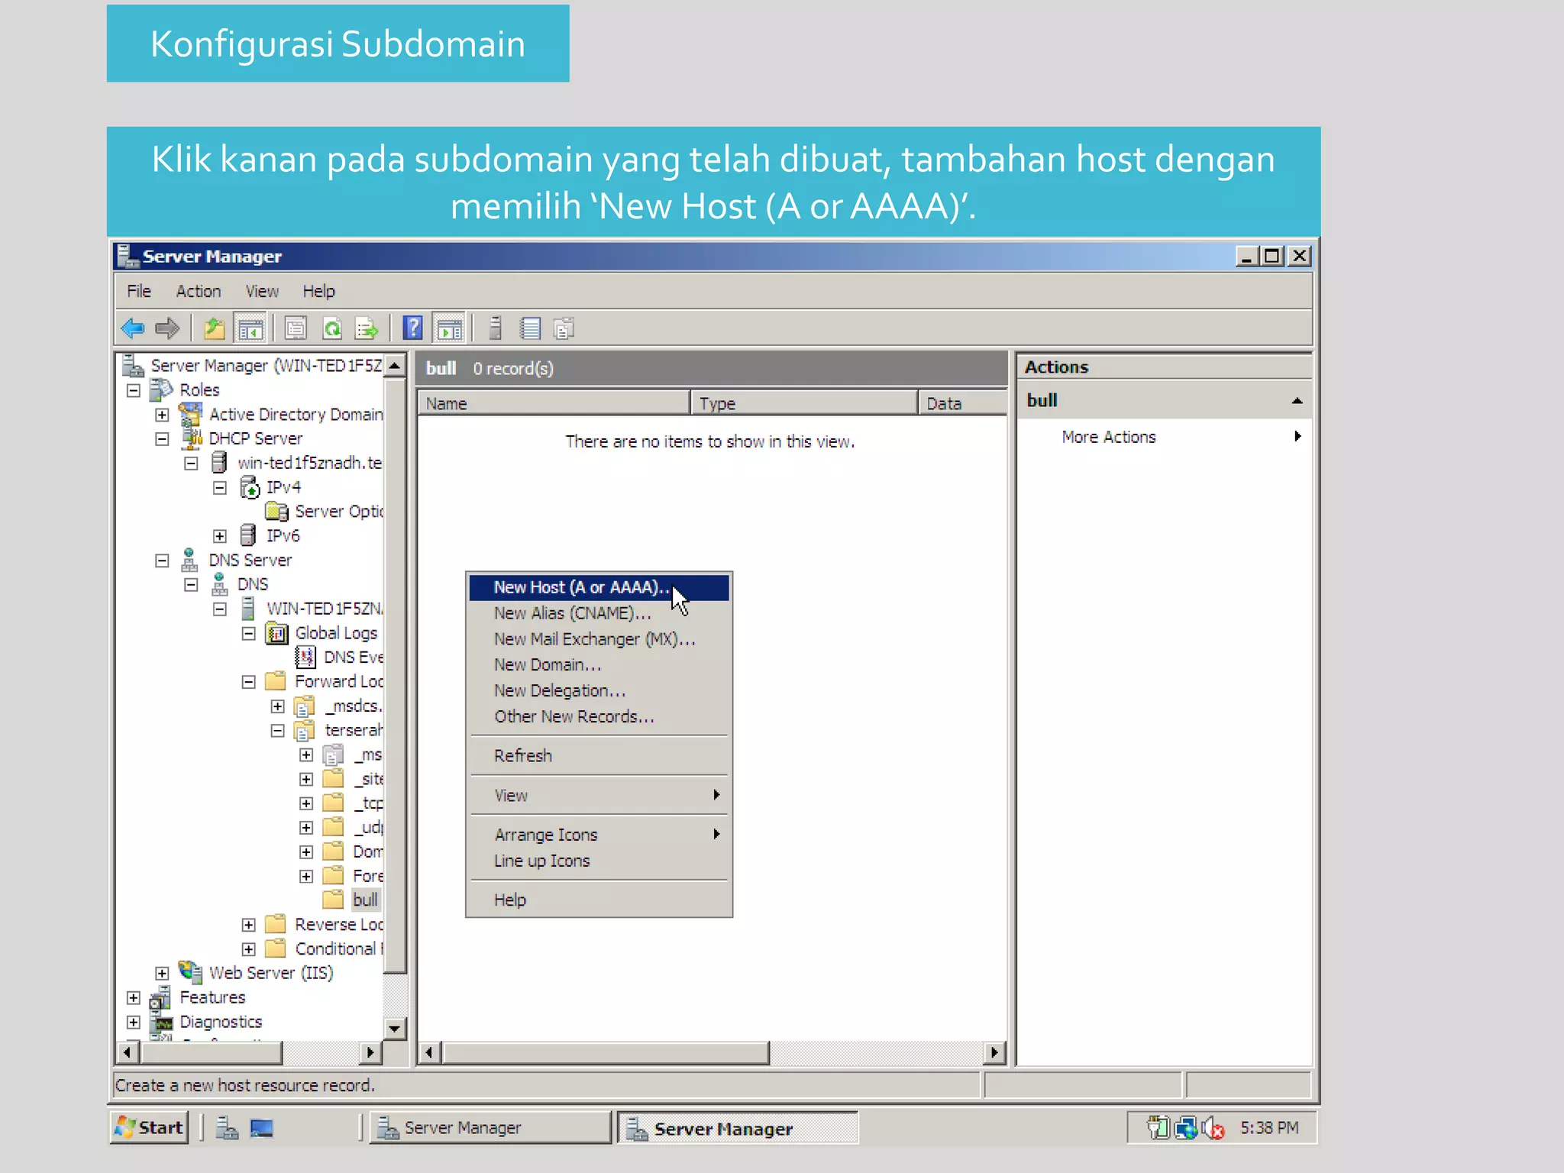The image size is (1564, 1173).
Task: Click the Export List toolbar icon
Action: (x=367, y=329)
